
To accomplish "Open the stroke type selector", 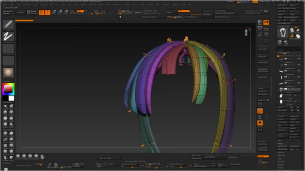I will (x=8, y=37).
